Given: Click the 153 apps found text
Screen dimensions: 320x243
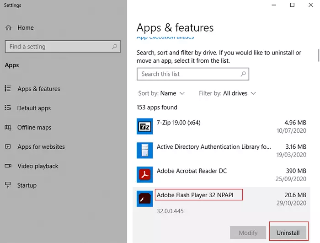Looking at the screenshot, I should [x=157, y=107].
